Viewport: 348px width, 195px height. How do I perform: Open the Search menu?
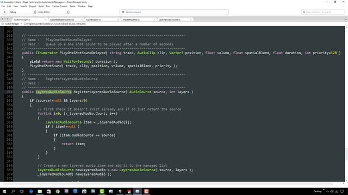coord(23,6)
